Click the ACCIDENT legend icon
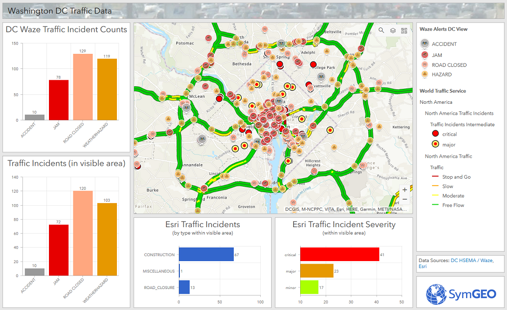The height and width of the screenshot is (310, 507). coord(425,44)
